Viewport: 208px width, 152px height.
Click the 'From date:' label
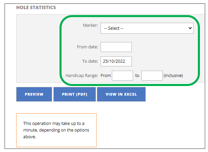88,47
